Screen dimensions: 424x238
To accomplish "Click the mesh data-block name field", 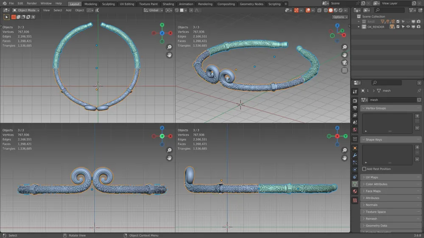I will coord(393,100).
